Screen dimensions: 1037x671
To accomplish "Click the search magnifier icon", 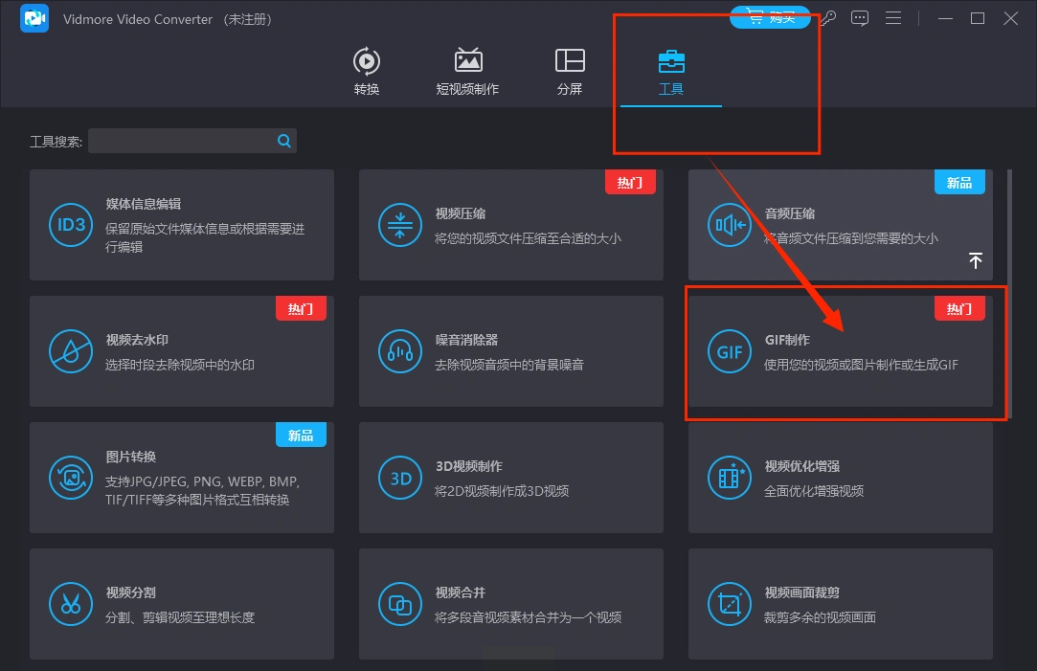I will pos(284,141).
